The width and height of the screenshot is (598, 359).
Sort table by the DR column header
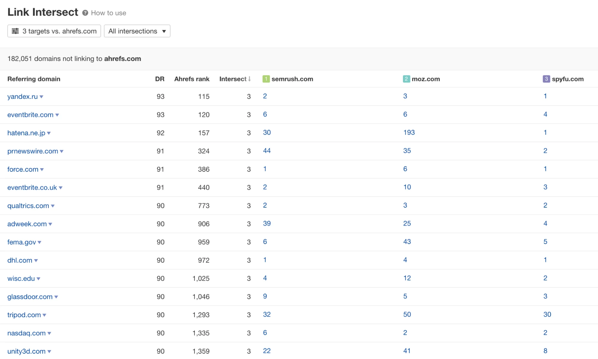point(160,79)
